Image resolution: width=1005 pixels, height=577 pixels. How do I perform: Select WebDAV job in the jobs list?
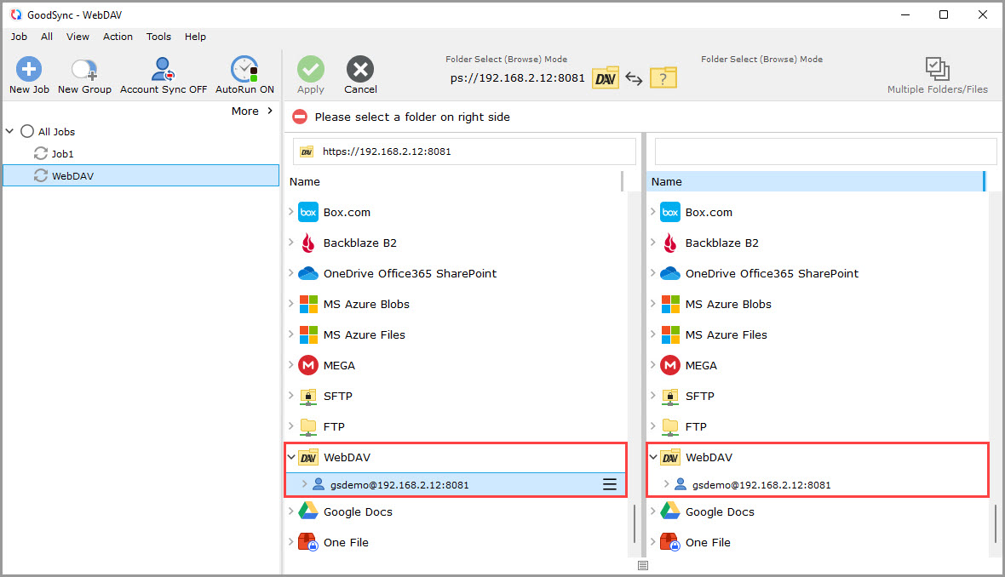point(141,175)
